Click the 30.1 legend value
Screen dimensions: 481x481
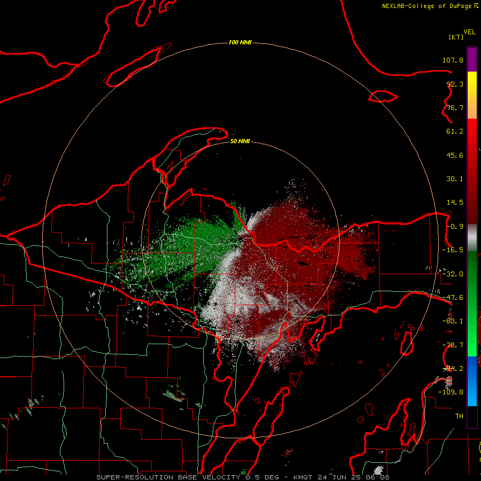coord(455,179)
